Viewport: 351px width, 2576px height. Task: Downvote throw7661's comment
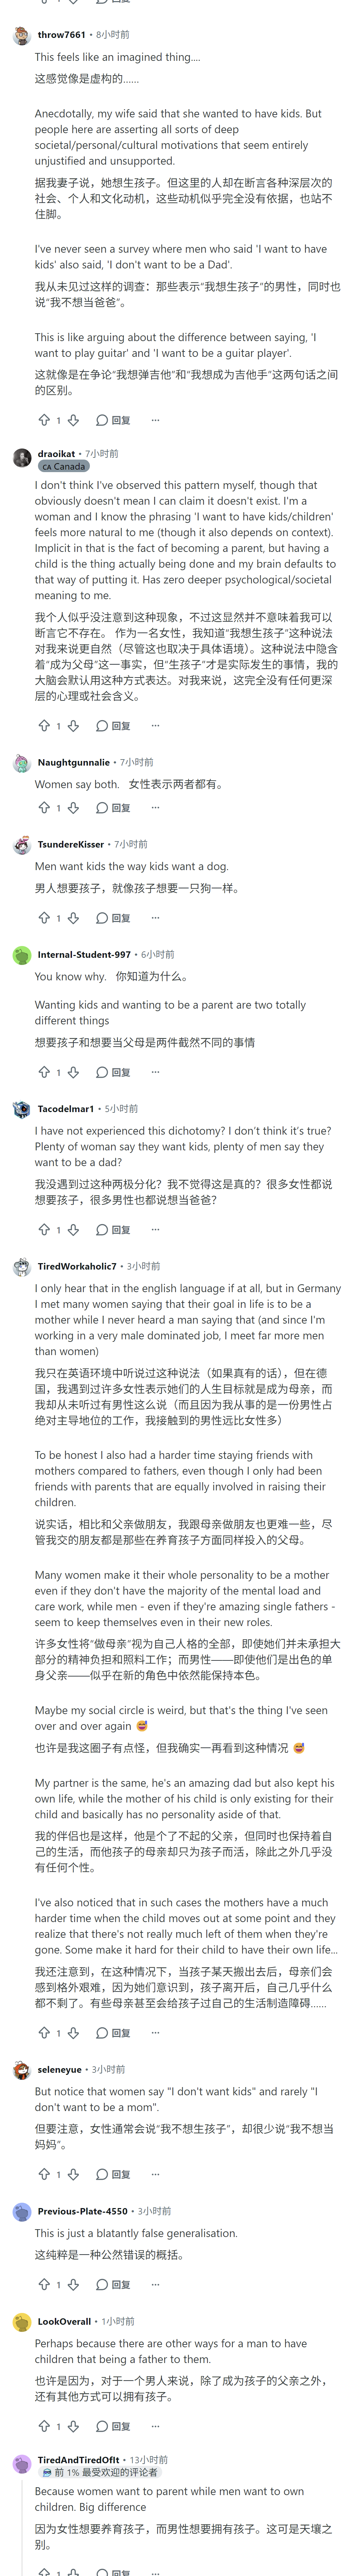tap(73, 420)
